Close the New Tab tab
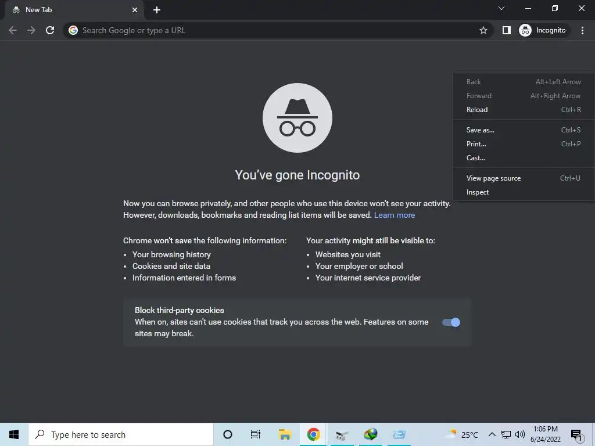The image size is (595, 446). click(135, 10)
